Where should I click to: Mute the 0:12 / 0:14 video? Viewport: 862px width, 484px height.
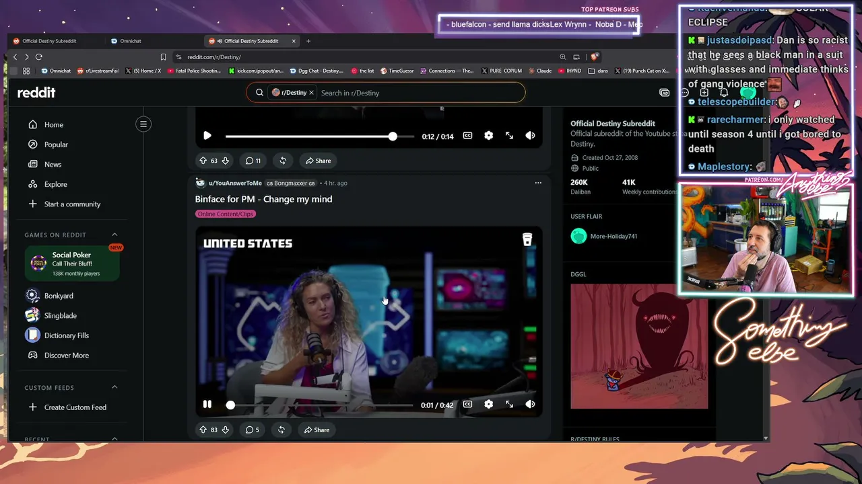pos(530,136)
